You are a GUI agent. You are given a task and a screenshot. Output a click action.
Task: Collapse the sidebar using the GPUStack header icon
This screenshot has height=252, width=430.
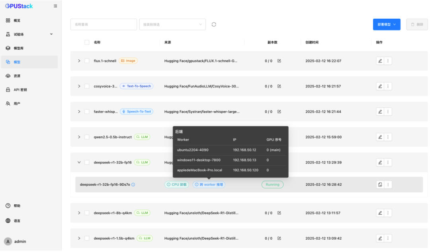[x=55, y=6]
